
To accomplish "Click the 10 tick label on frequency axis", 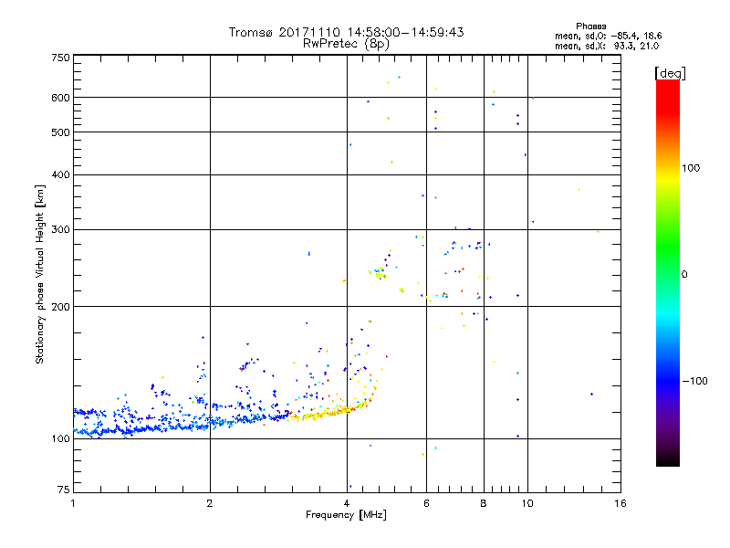I will [527, 503].
